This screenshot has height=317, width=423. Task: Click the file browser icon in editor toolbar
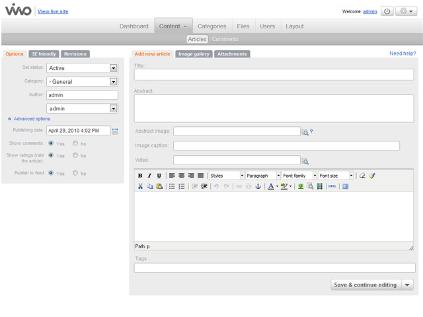click(310, 186)
